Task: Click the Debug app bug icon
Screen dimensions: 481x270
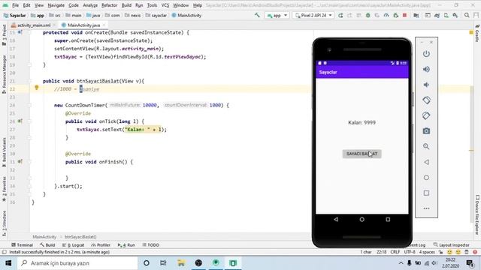Action: (x=368, y=15)
